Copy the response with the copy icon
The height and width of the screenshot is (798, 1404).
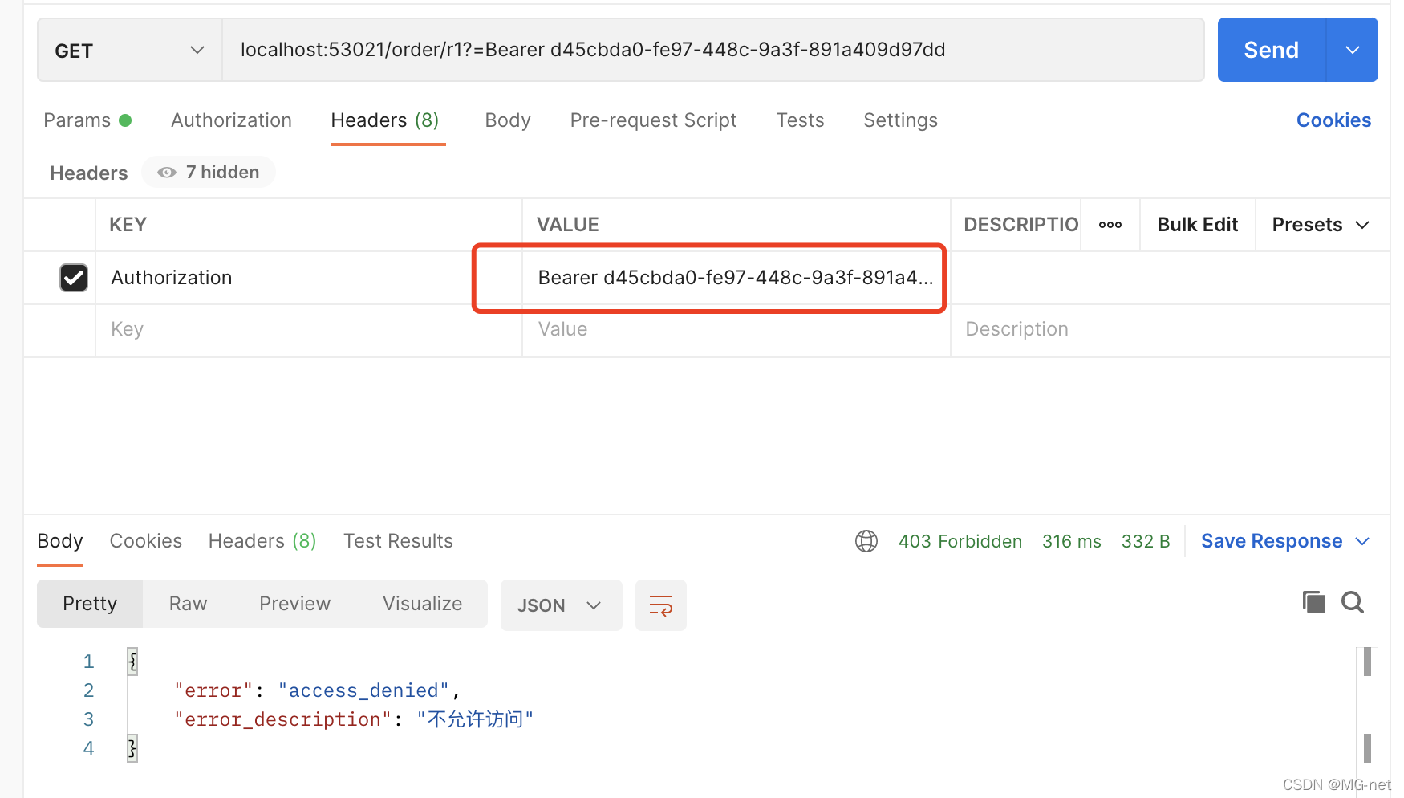coord(1313,602)
